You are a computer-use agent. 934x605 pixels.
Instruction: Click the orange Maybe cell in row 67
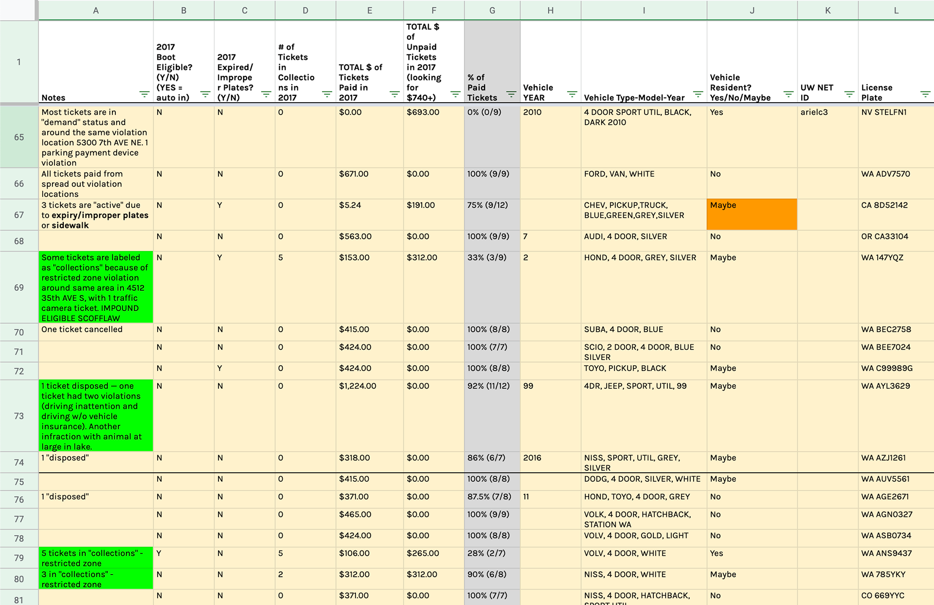click(752, 214)
